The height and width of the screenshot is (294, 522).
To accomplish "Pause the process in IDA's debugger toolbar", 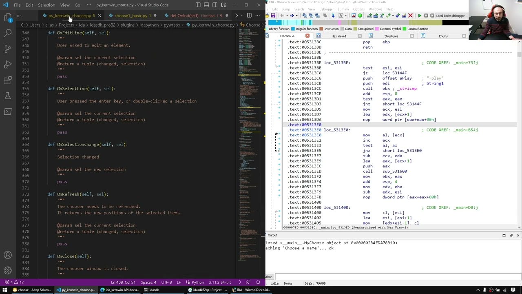I will (x=426, y=16).
